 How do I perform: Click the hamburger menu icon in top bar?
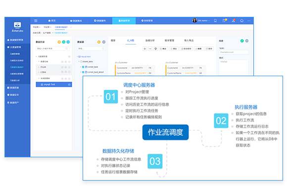[36, 20]
